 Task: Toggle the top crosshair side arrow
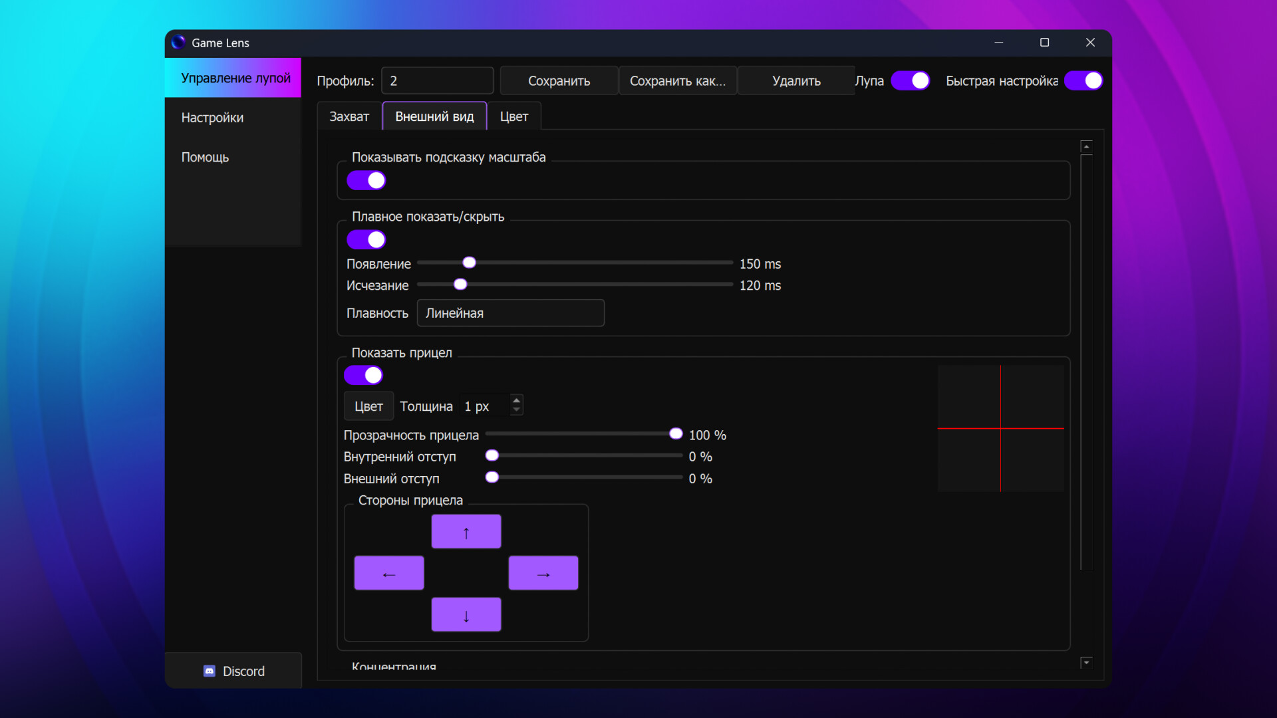coord(466,531)
